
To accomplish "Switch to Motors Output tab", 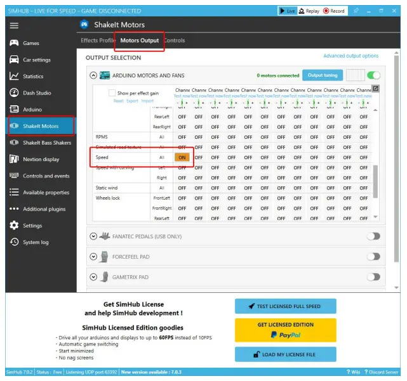I will 140,41.
